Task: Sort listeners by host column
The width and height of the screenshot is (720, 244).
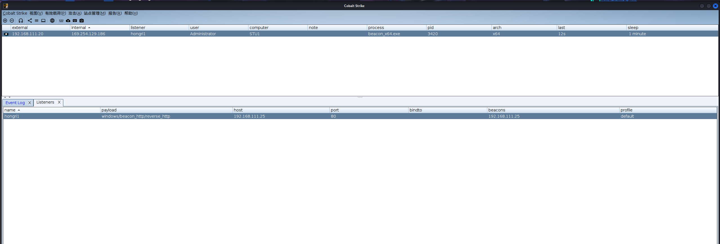Action: (x=281, y=110)
